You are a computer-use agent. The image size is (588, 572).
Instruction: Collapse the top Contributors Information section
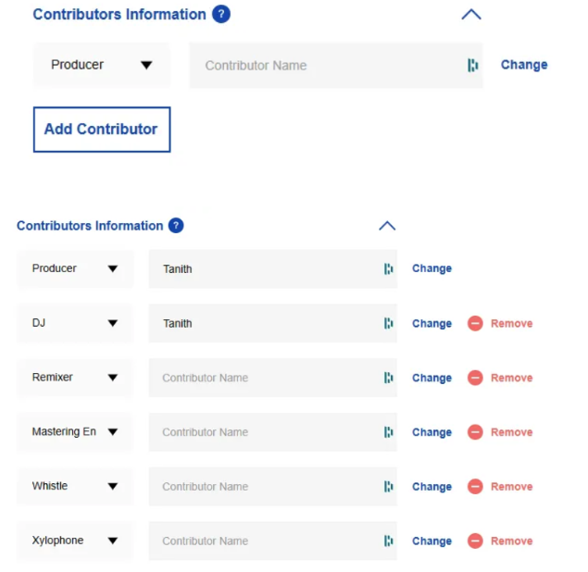point(471,14)
